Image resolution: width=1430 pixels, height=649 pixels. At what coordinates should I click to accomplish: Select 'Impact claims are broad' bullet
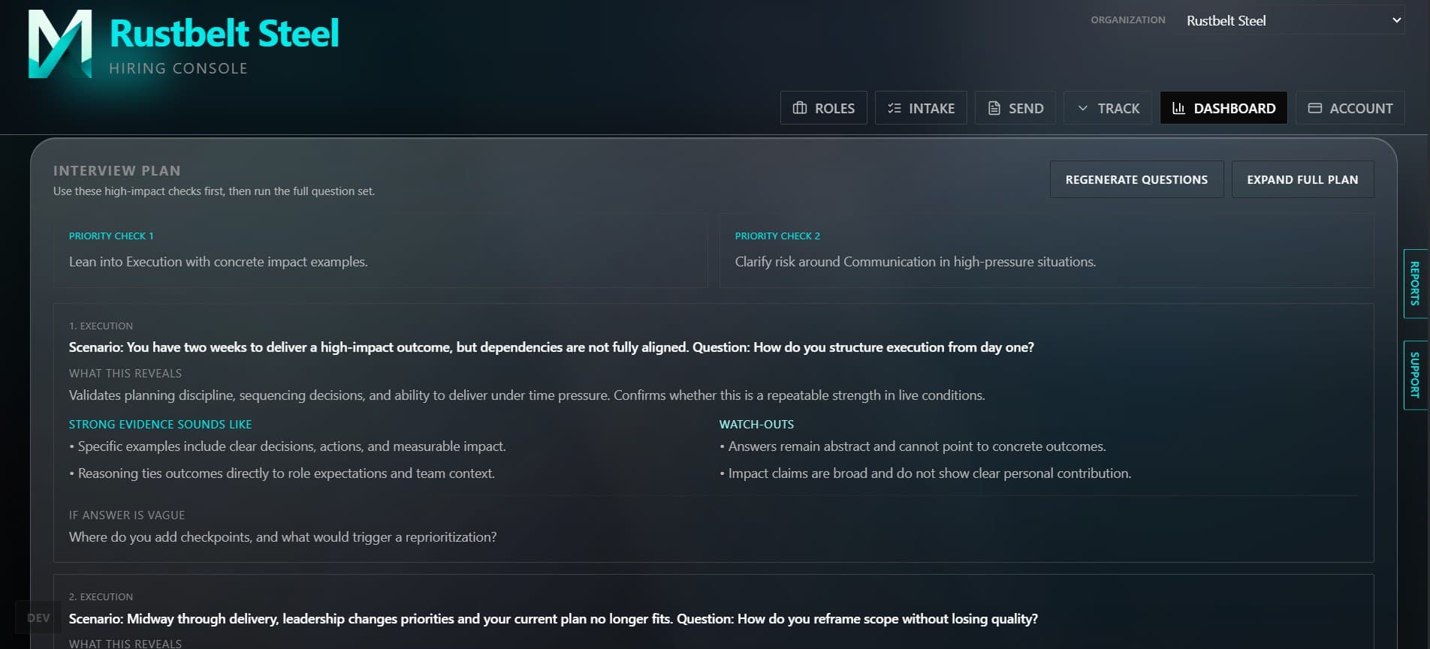(925, 473)
